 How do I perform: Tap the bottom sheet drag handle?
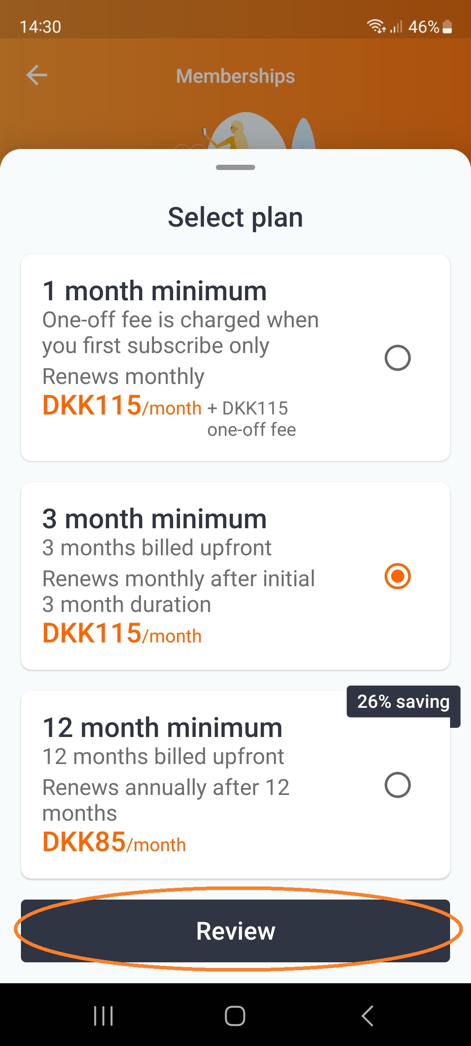coord(235,167)
